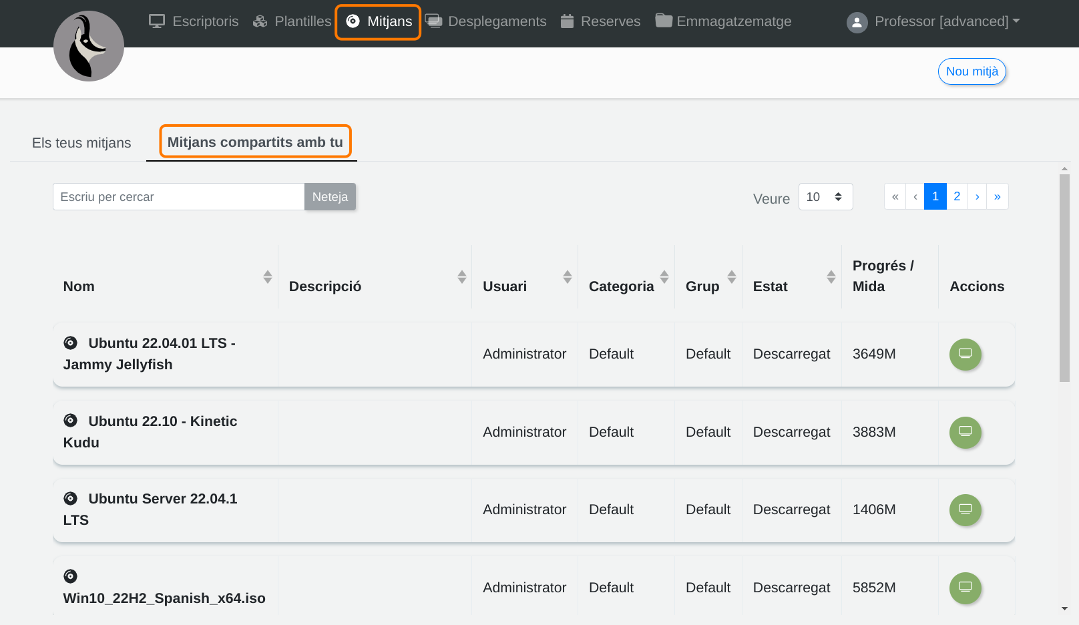
Task: Open the Escriptoris page from the navbar
Action: click(194, 21)
